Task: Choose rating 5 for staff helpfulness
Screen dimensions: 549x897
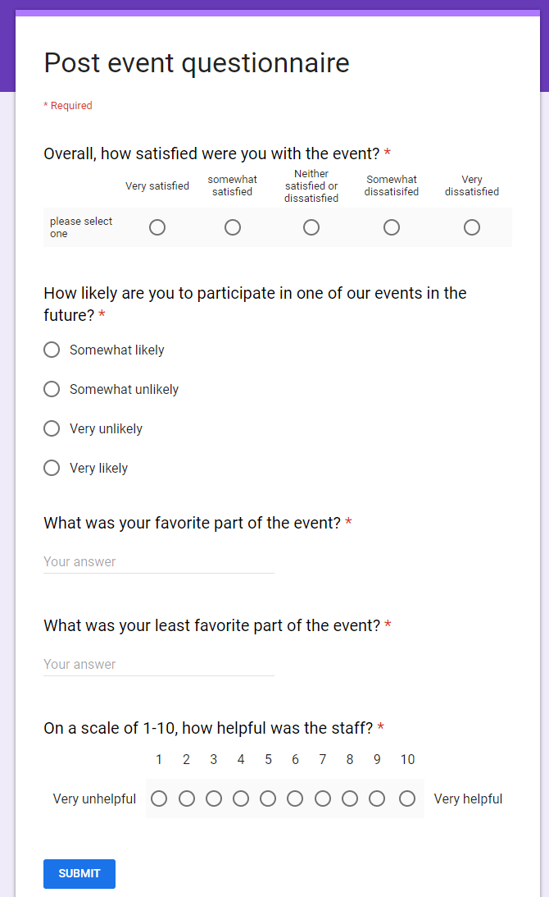Action: click(x=268, y=799)
